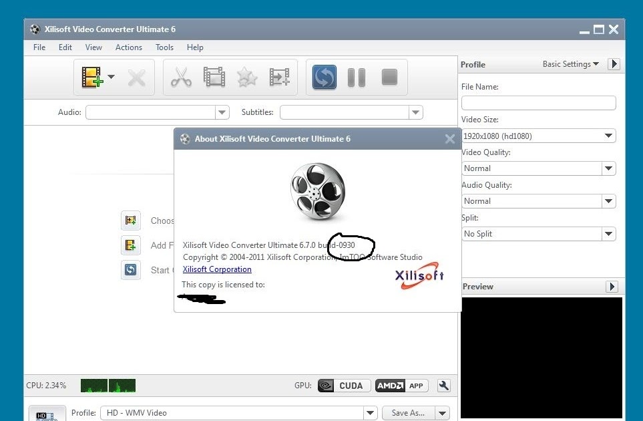The height and width of the screenshot is (421, 643).
Task: Click the Save As... button
Action: pyautogui.click(x=408, y=413)
